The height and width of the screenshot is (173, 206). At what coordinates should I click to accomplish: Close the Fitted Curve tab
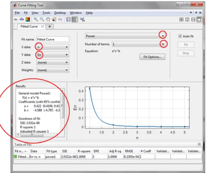42,27
